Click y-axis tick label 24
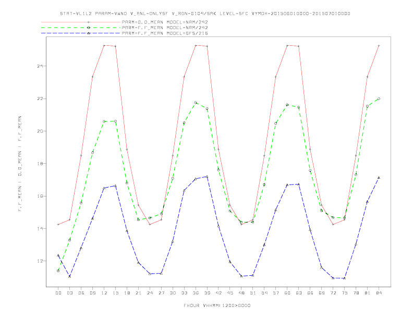 (40, 66)
